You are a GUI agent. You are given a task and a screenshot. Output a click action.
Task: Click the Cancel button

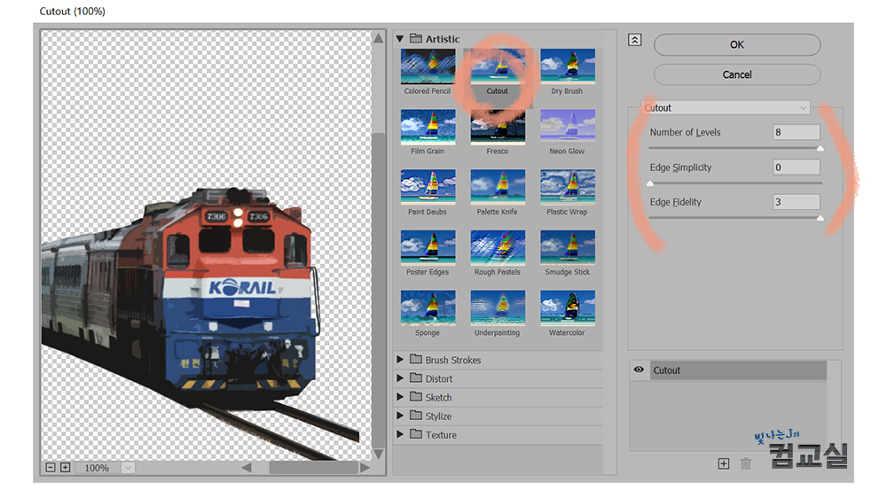736,74
